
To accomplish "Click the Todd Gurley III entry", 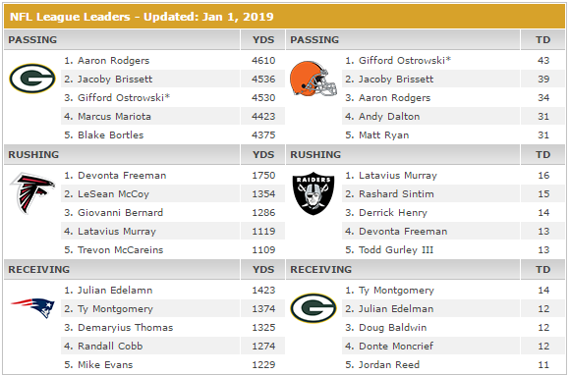I will 396,249.
